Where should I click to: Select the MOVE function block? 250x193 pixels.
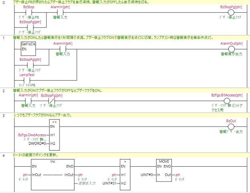[164, 171]
